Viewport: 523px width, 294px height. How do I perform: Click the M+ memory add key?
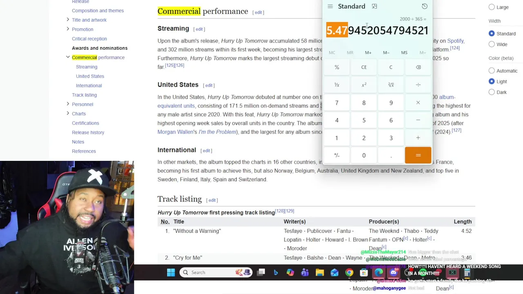(368, 52)
